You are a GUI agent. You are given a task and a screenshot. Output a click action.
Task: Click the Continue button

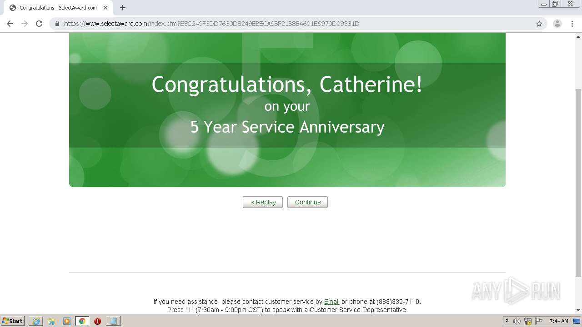coord(307,202)
